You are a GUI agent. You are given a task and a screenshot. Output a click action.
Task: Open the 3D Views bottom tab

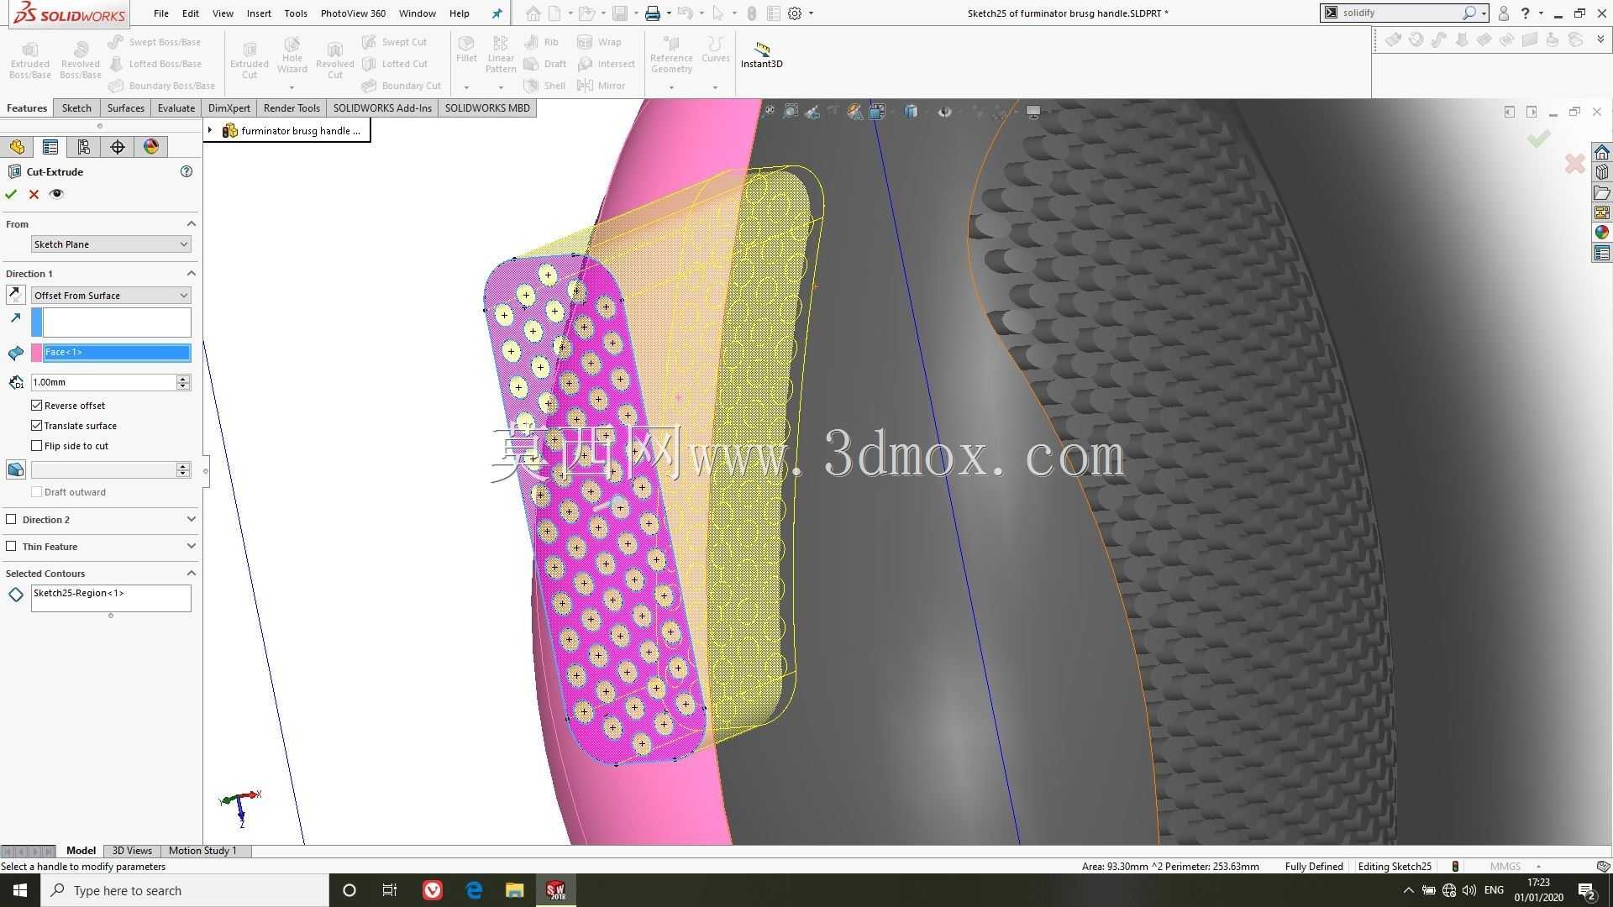pos(132,851)
